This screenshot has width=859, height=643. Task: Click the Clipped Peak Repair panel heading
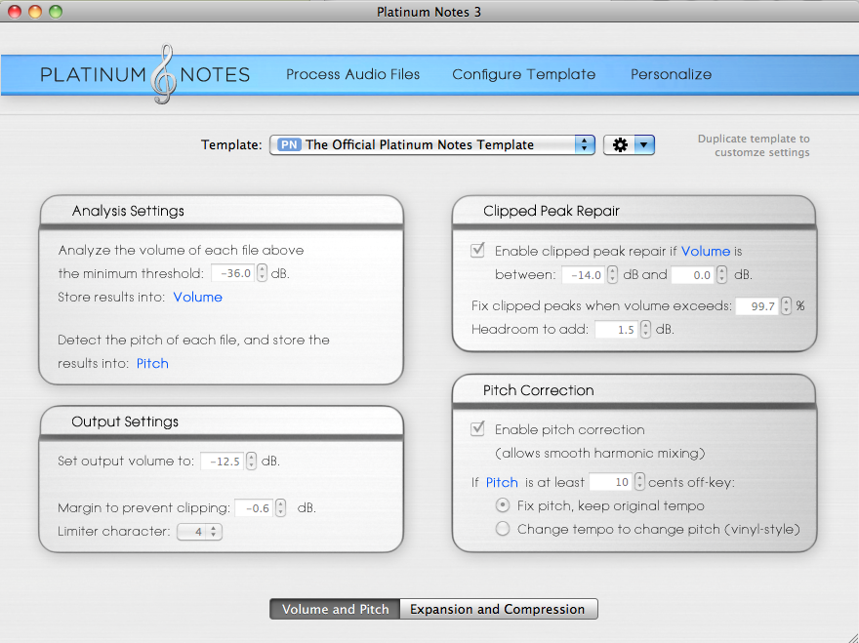(552, 211)
